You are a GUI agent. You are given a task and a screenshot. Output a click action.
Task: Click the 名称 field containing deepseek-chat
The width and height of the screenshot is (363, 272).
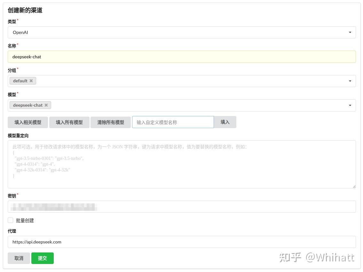click(182, 57)
